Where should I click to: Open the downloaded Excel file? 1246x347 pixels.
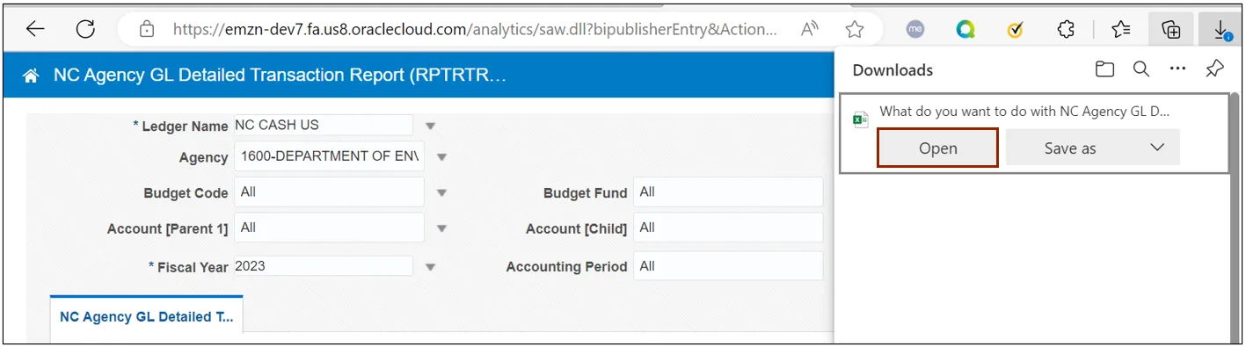937,148
